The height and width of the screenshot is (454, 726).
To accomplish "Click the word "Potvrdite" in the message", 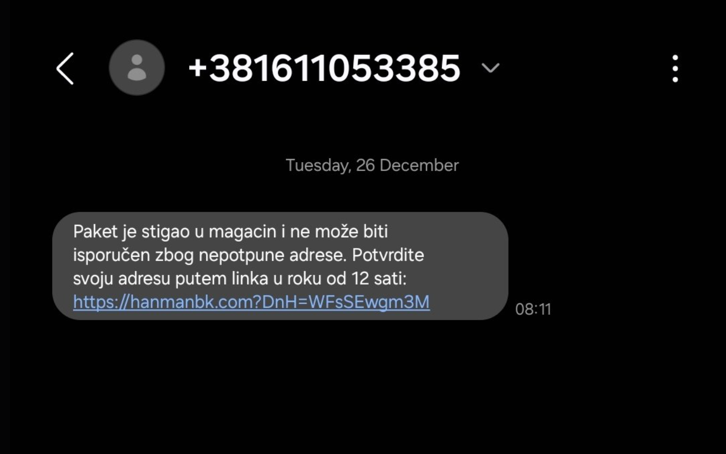I will tap(388, 255).
